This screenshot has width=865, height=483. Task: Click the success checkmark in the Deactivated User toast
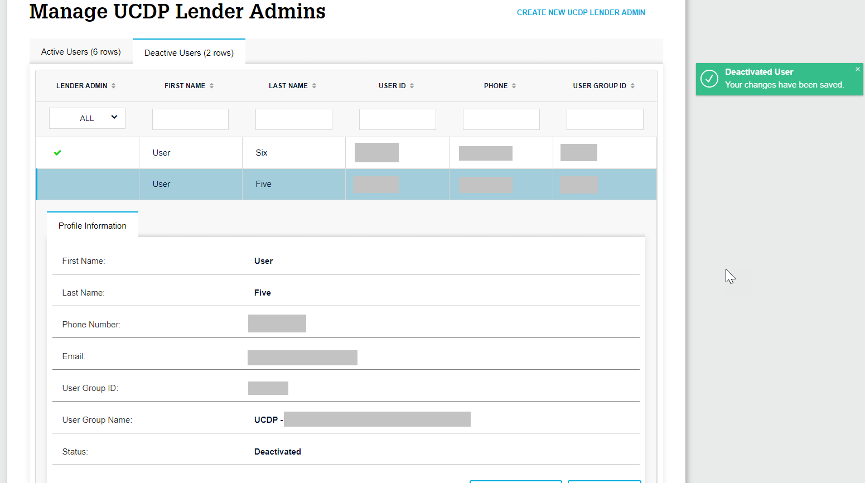pyautogui.click(x=709, y=79)
